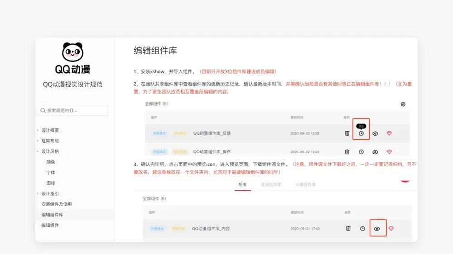The width and height of the screenshot is (453, 254).
Task: Click blue tag in QQ动漫组件库_反馈 row
Action: tap(159, 133)
